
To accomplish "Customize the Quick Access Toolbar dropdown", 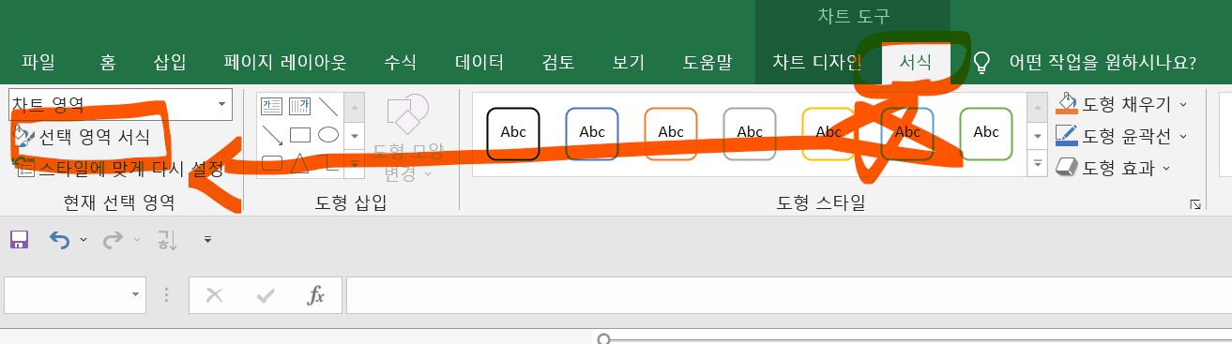I will (x=207, y=241).
